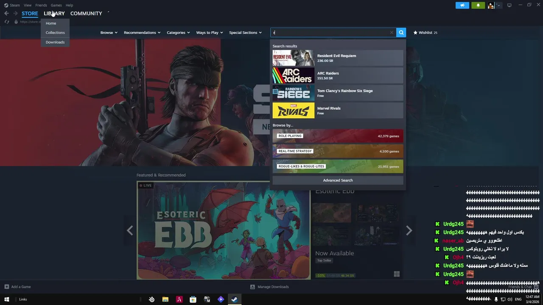Select Resident Evil Requiem search result
The height and width of the screenshot is (305, 543).
(x=338, y=58)
